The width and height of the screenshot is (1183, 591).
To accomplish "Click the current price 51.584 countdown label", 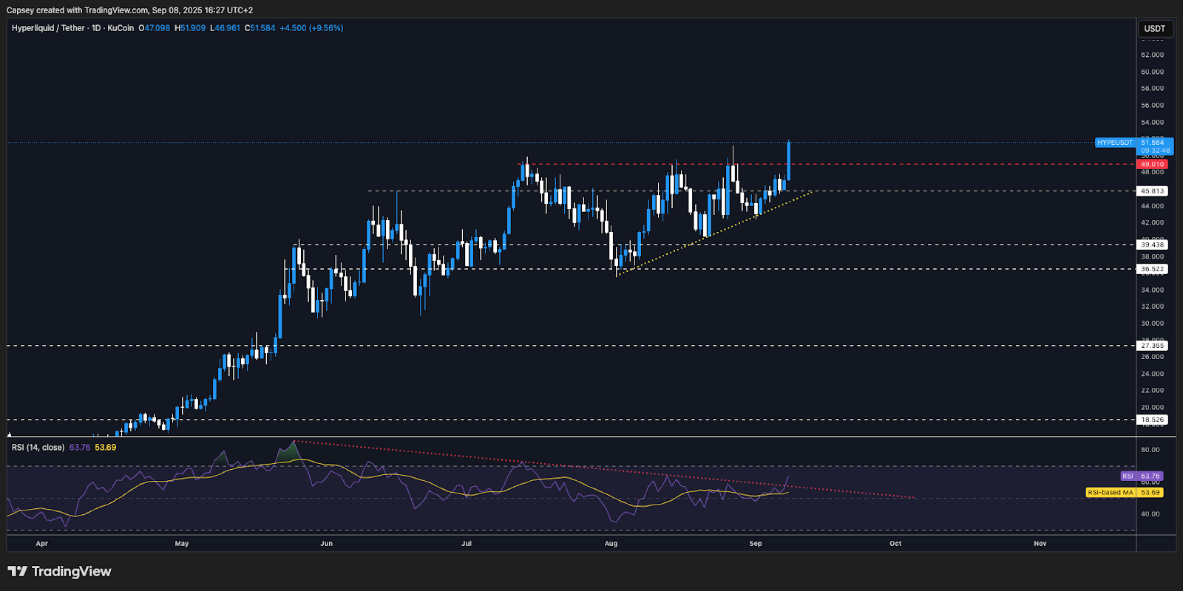I will pyautogui.click(x=1154, y=146).
